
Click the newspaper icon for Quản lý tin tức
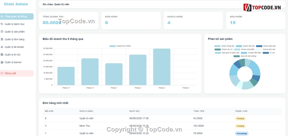tap(2, 55)
